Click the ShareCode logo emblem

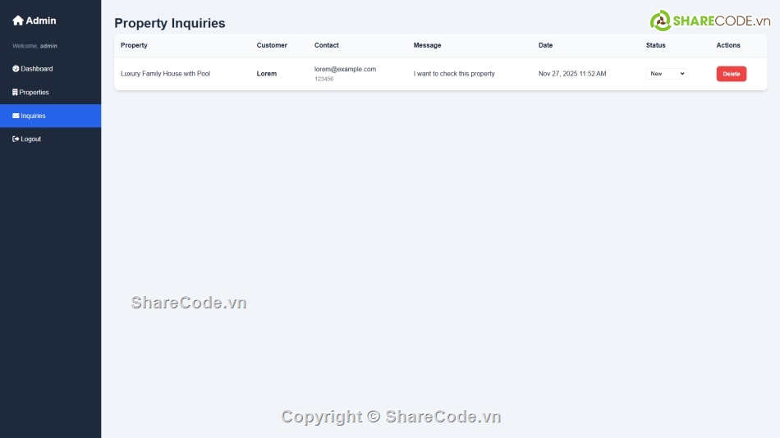[x=660, y=21]
